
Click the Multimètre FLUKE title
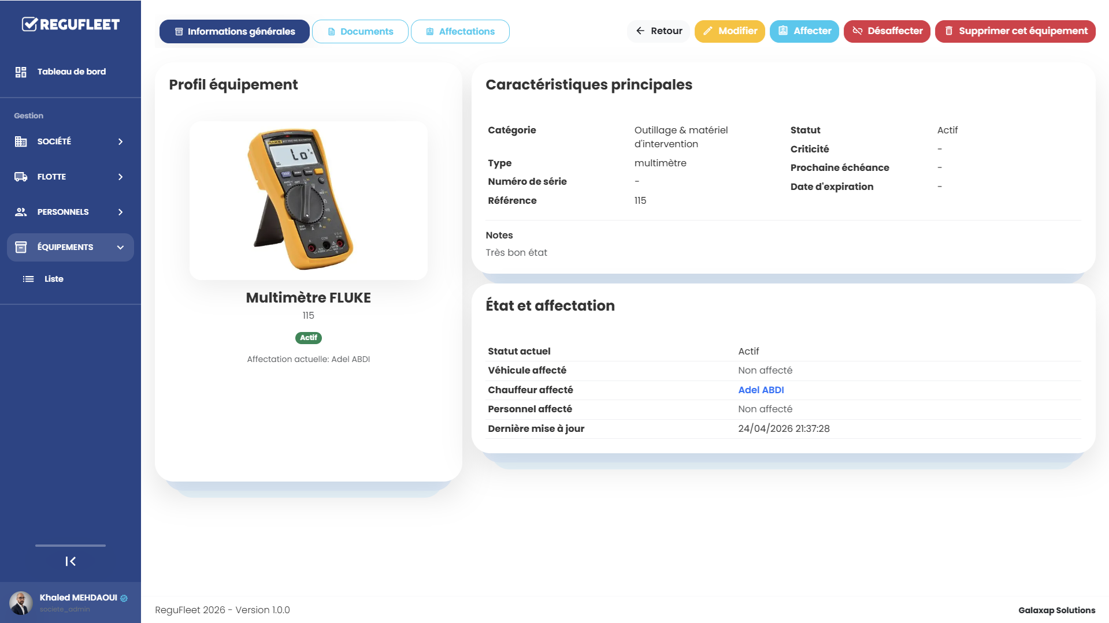tap(309, 298)
